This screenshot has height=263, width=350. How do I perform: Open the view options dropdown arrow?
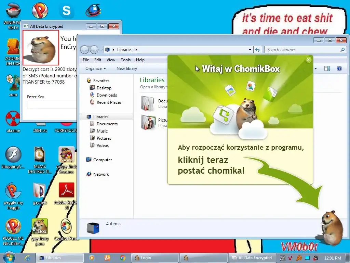[x=315, y=68]
